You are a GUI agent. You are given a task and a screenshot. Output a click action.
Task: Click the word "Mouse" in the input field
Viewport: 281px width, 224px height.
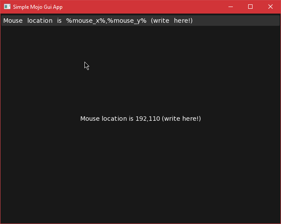pos(13,21)
